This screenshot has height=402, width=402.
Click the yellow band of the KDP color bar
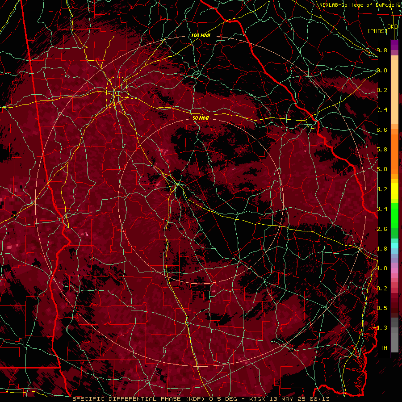(394, 191)
